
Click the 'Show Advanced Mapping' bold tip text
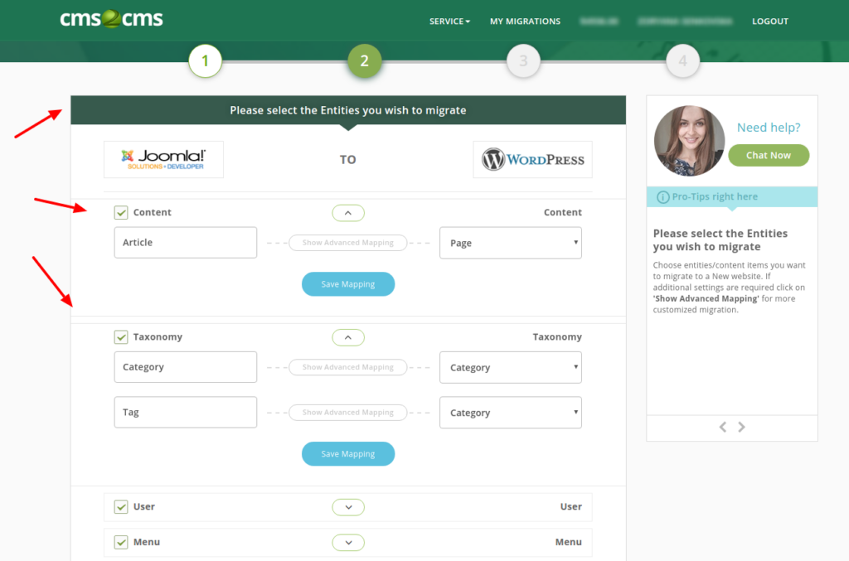(x=706, y=298)
